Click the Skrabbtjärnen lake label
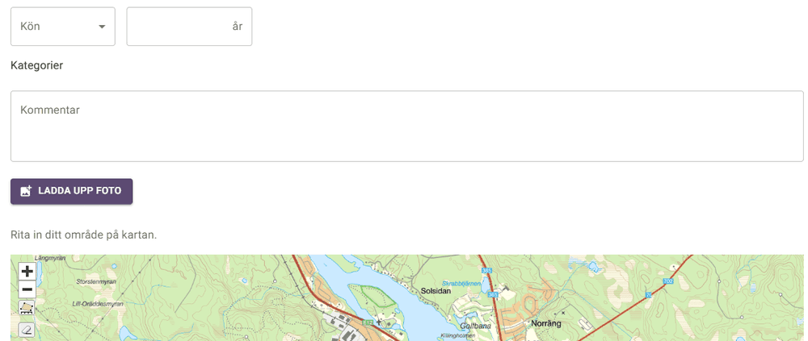The width and height of the screenshot is (808, 341). pyautogui.click(x=461, y=284)
